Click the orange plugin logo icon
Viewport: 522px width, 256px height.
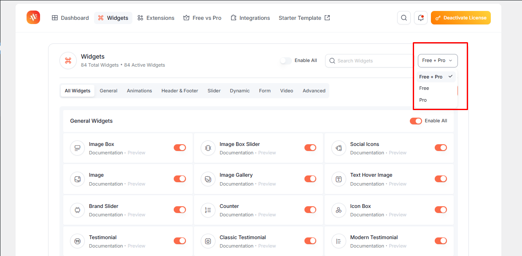[33, 17]
